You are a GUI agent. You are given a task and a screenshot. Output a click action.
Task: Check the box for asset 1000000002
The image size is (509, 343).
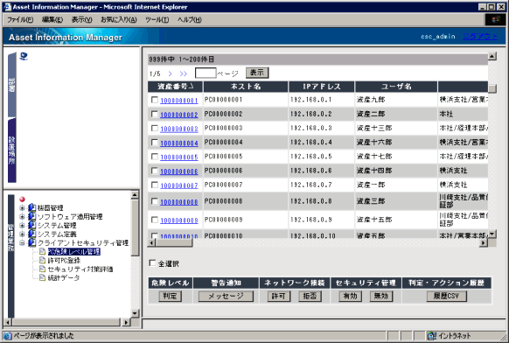pos(155,114)
